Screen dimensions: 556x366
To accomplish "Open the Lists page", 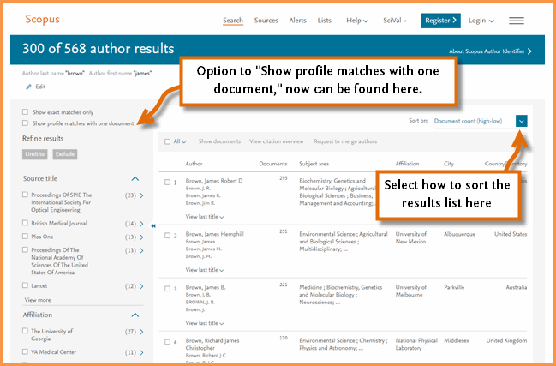I will (324, 21).
